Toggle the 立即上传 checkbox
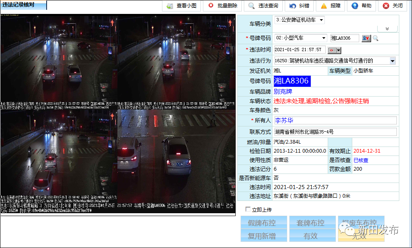412x248 pixels. [x=248, y=209]
